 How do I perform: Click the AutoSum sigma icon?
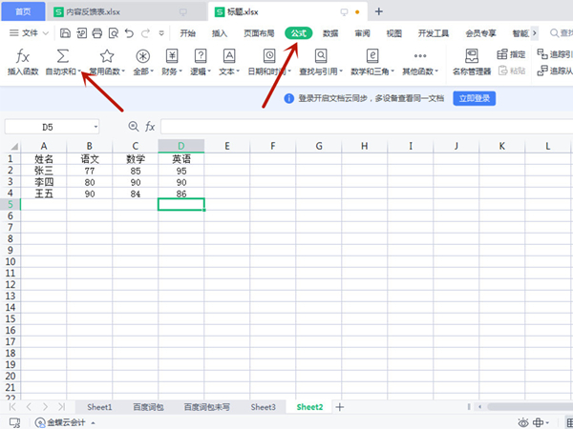pos(62,56)
